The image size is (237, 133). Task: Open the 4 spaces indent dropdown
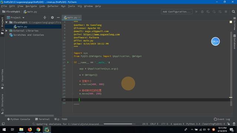pyautogui.click(x=177, y=124)
